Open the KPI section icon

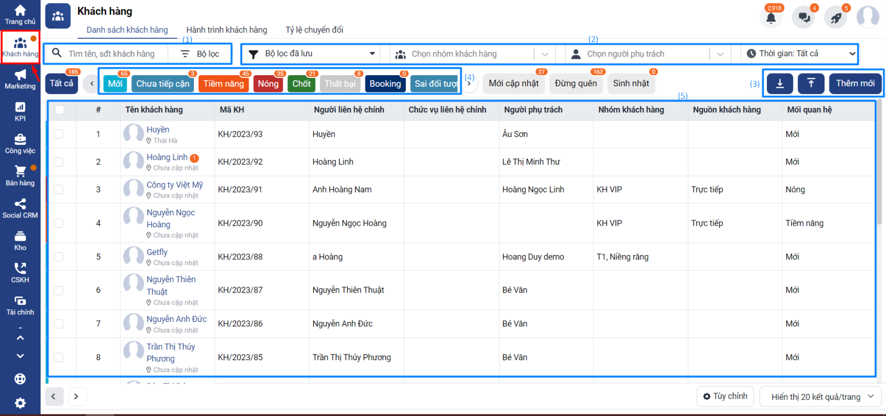pos(20,111)
